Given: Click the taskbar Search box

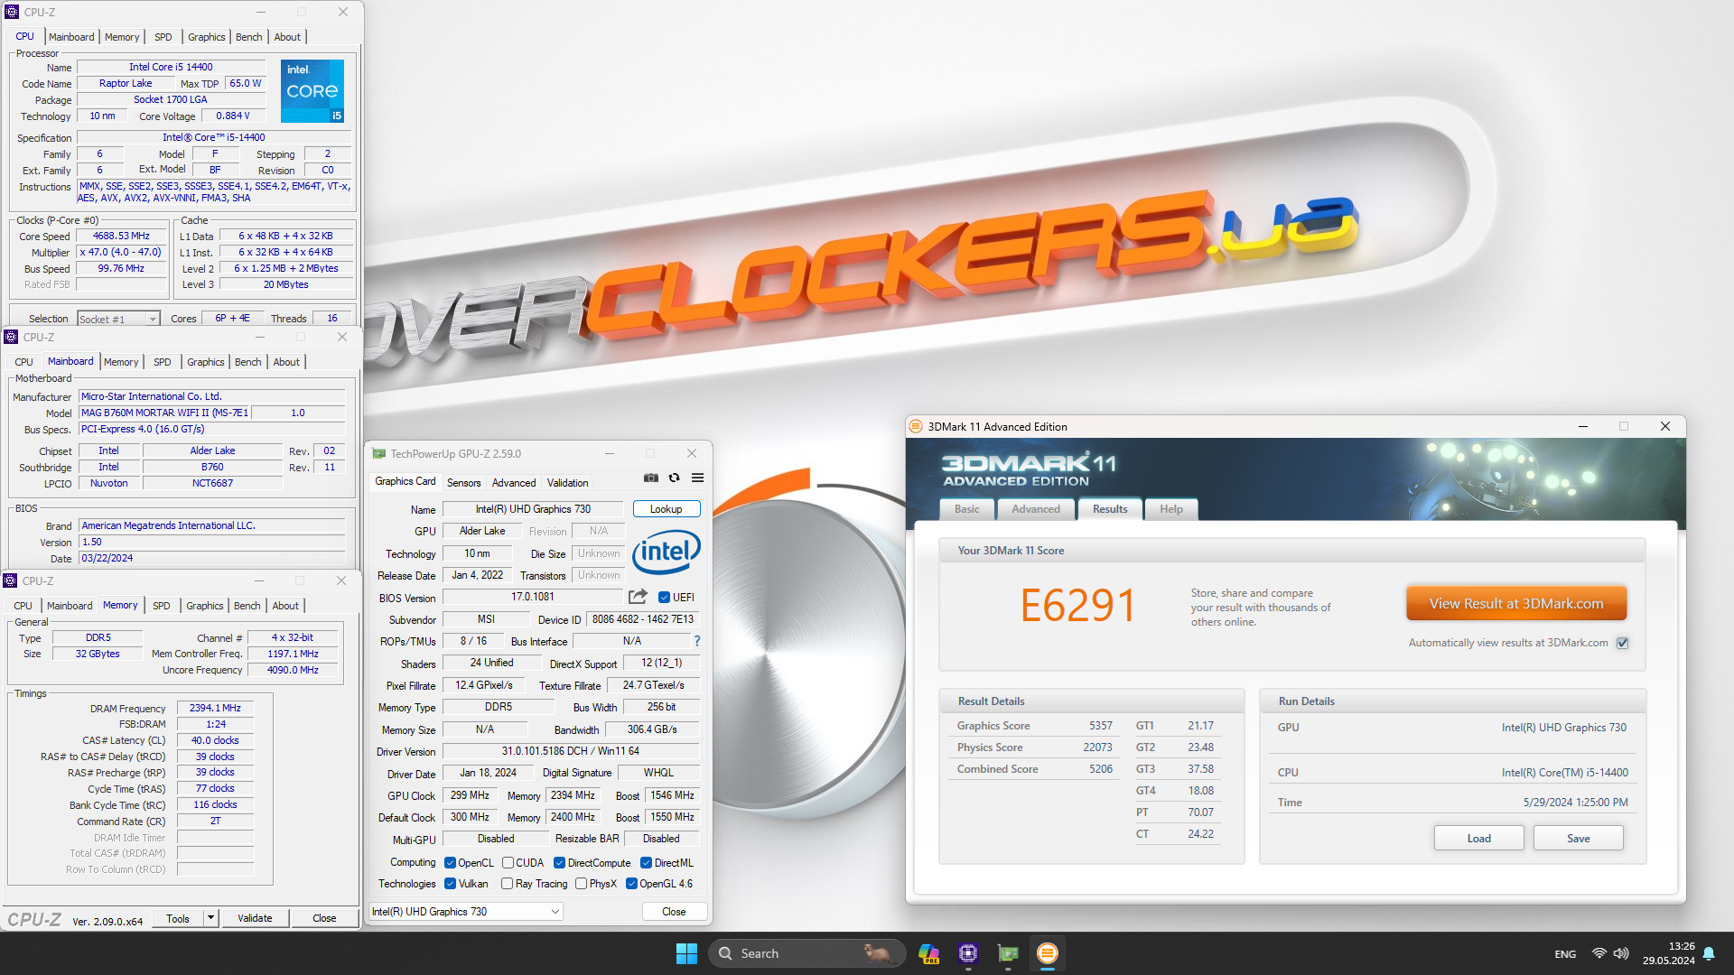Looking at the screenshot, I should (x=806, y=953).
